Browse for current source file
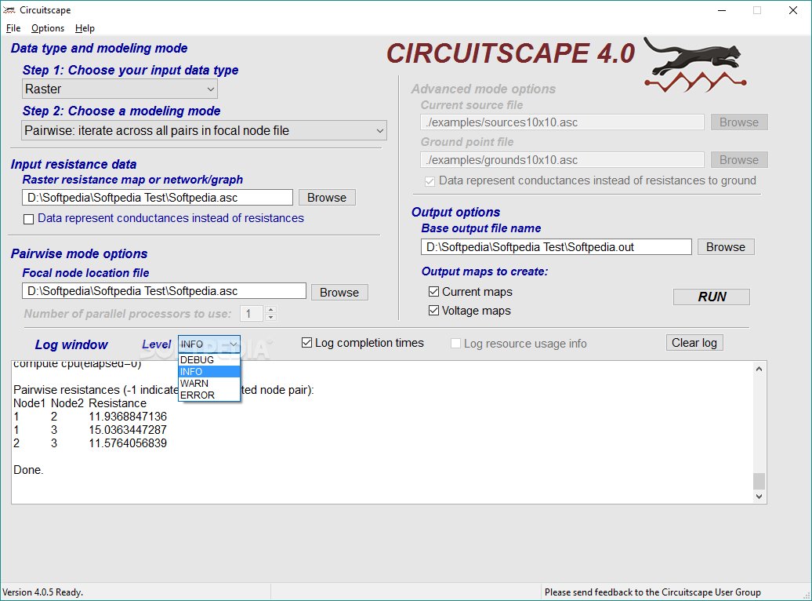This screenshot has width=812, height=601. pos(739,122)
